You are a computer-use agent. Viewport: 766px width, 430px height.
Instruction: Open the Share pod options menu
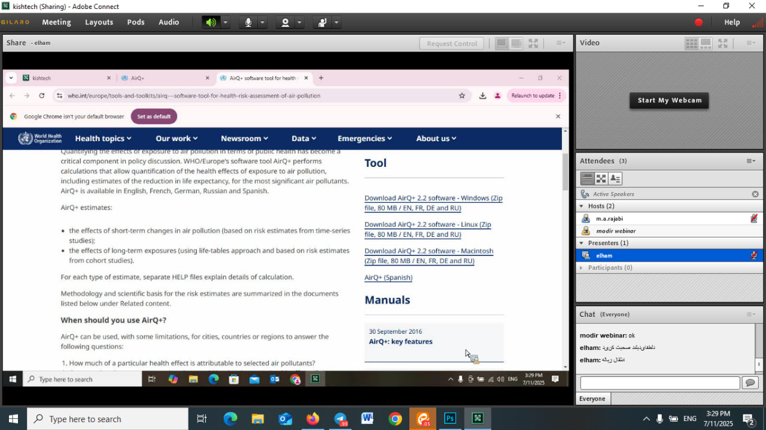coord(561,43)
